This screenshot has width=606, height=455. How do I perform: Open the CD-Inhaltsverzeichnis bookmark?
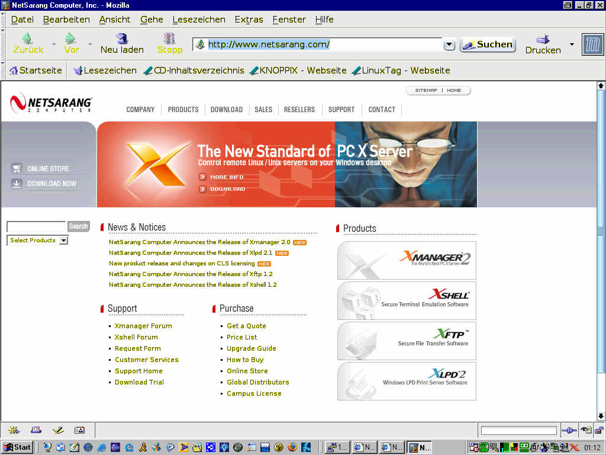pyautogui.click(x=194, y=71)
